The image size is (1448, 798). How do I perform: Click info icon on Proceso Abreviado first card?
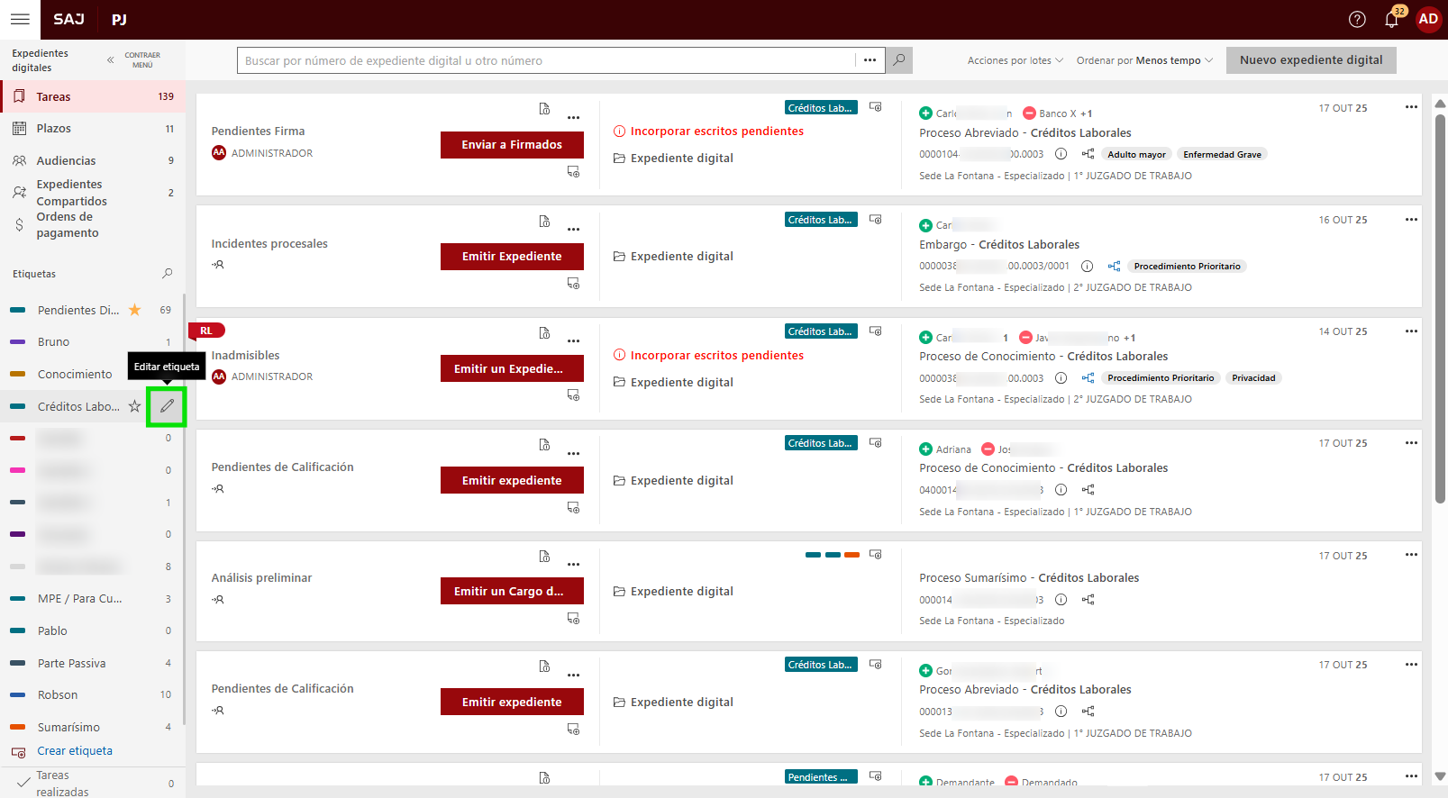(1061, 154)
